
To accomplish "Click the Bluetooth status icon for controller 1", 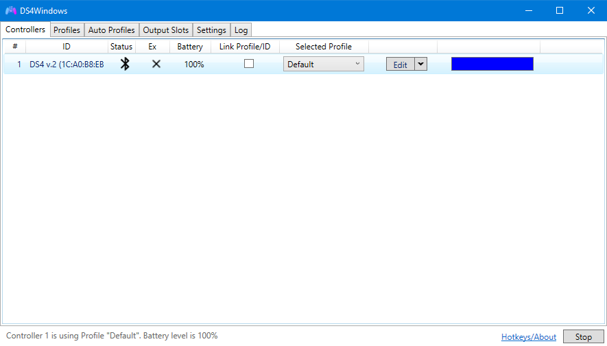I will 125,64.
